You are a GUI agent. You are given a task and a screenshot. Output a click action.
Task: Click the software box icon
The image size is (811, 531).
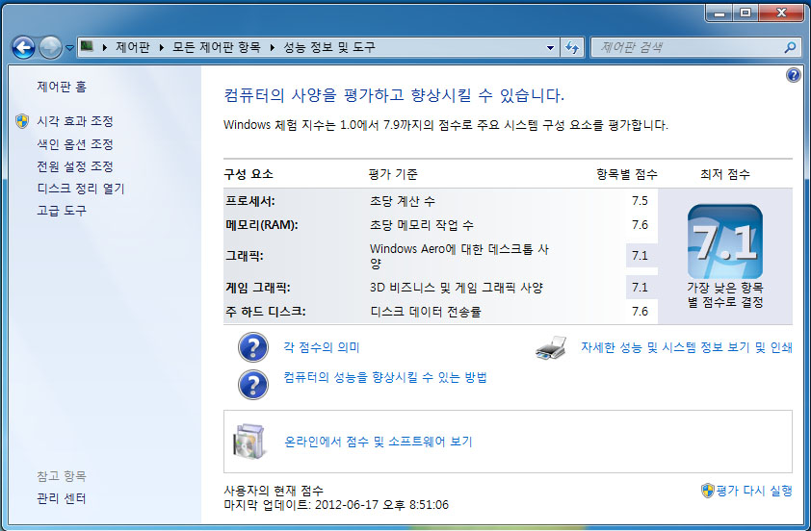249,442
